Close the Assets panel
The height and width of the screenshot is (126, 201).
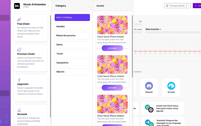130,7
